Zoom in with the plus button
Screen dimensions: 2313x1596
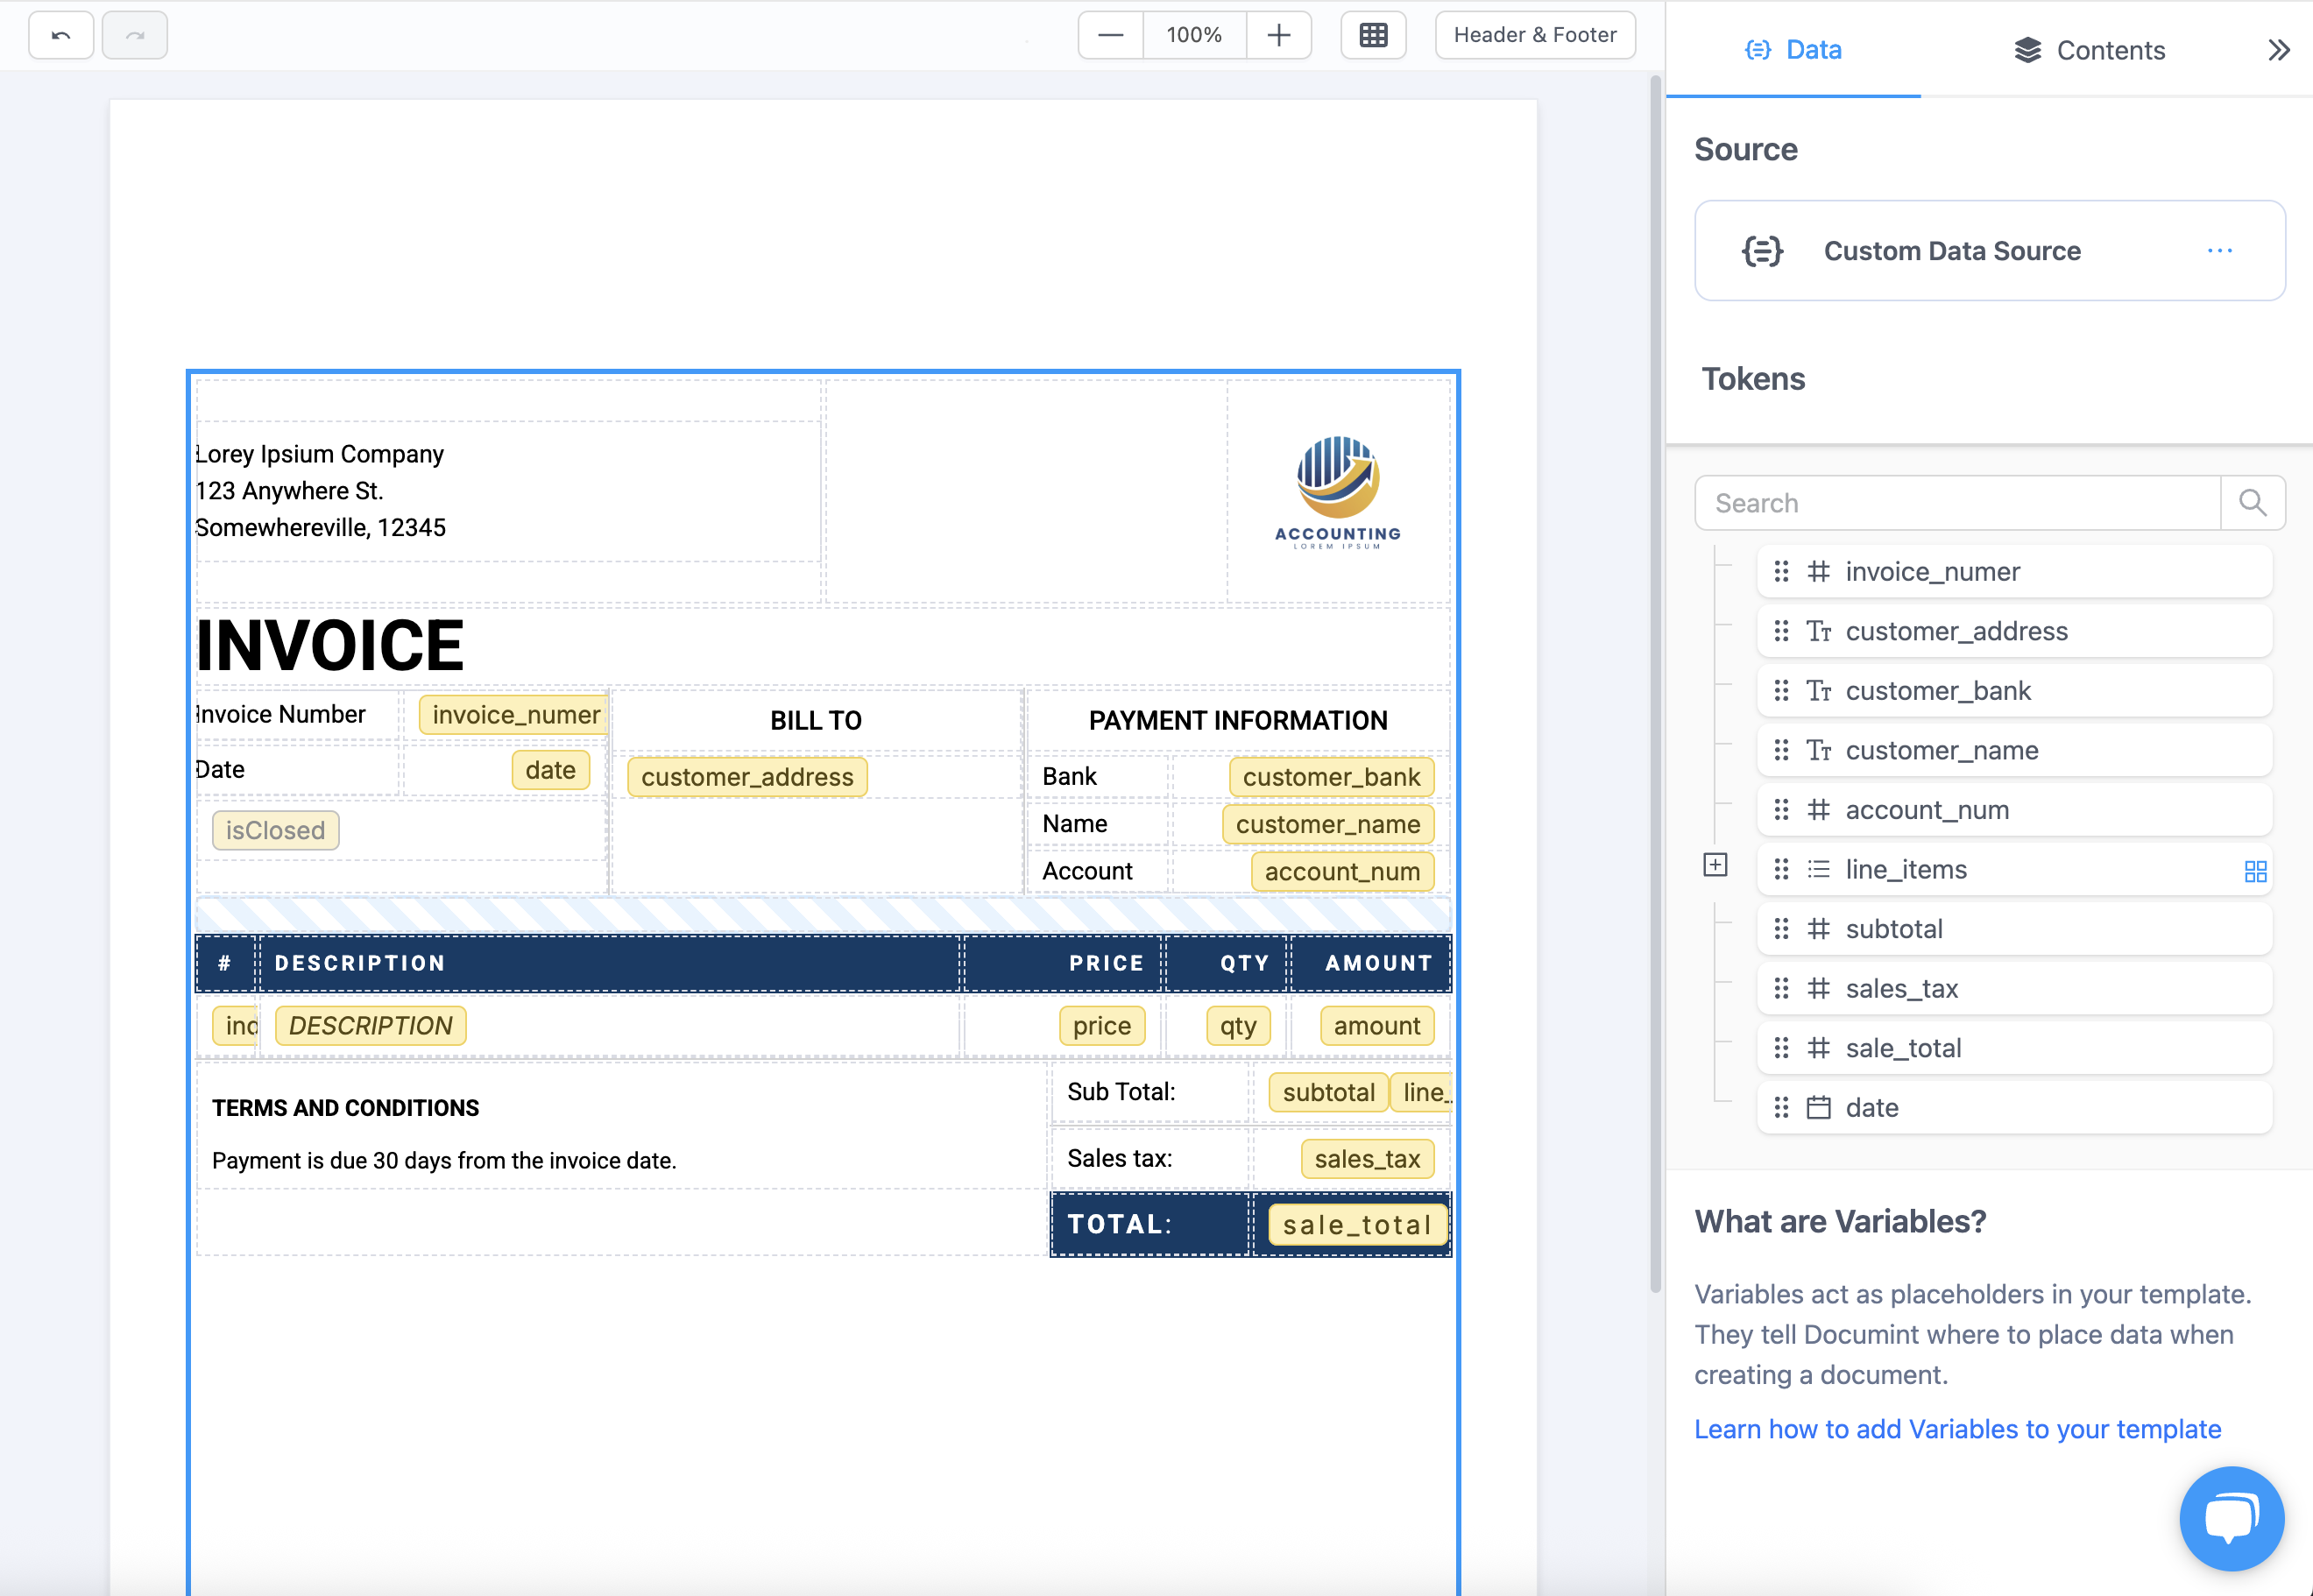[1278, 35]
